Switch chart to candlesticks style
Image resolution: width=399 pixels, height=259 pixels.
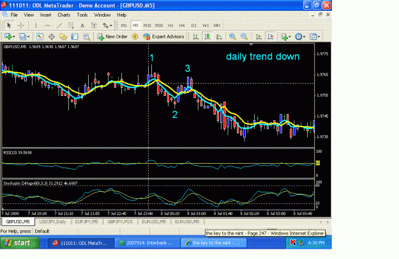tap(207, 36)
